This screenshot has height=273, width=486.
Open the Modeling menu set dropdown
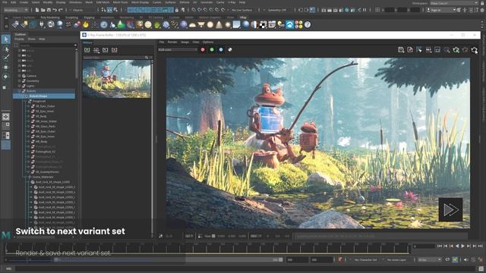pyautogui.click(x=16, y=10)
